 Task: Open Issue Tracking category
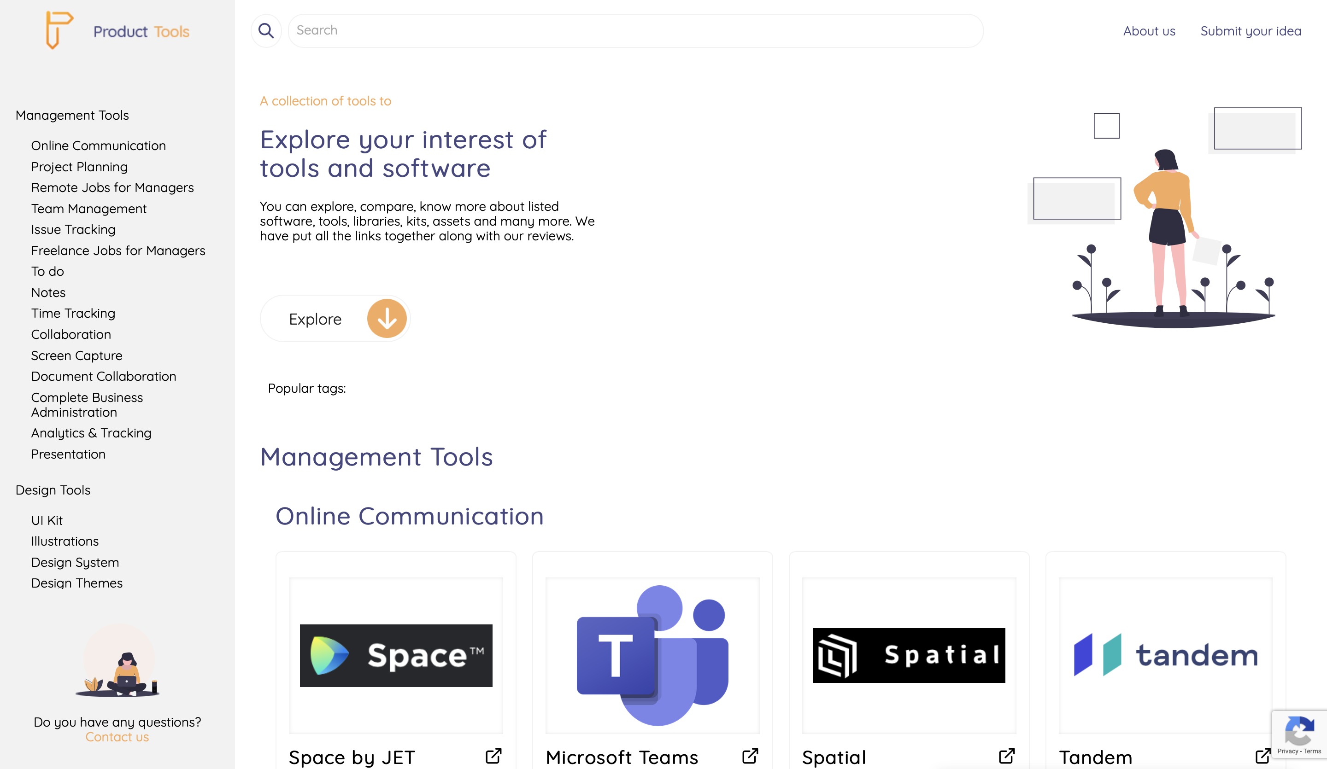tap(73, 229)
